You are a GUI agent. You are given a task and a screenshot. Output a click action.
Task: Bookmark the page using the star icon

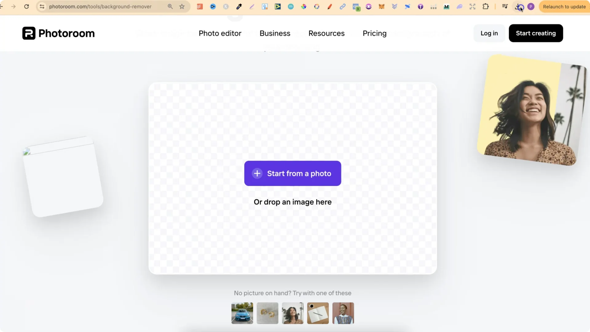[x=182, y=6]
